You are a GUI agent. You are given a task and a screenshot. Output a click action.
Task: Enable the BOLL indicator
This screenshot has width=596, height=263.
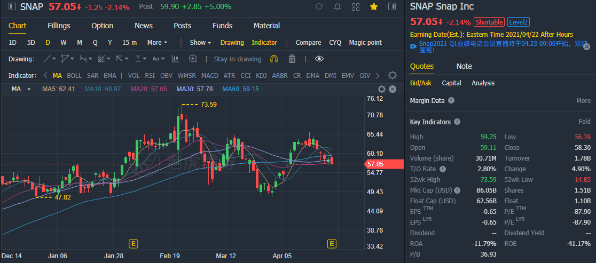point(74,76)
